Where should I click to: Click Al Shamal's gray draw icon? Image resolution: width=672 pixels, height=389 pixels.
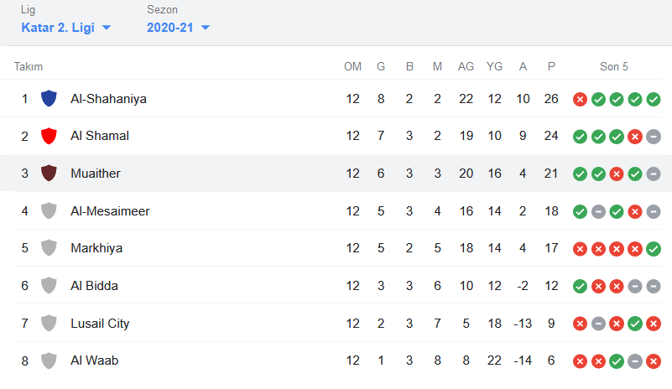654,137
